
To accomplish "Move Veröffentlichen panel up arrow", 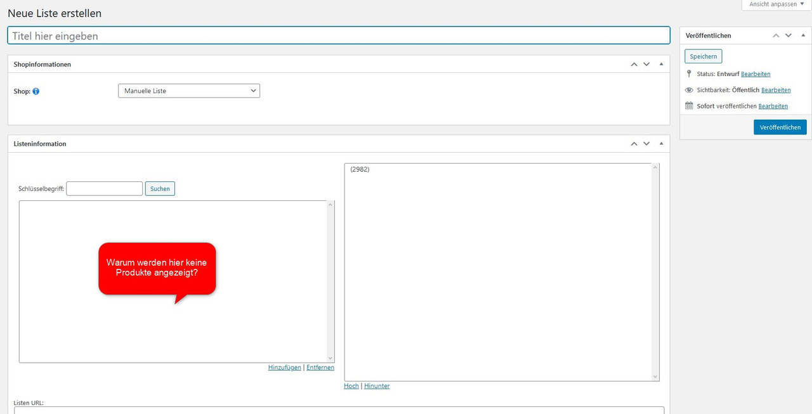I will click(776, 36).
